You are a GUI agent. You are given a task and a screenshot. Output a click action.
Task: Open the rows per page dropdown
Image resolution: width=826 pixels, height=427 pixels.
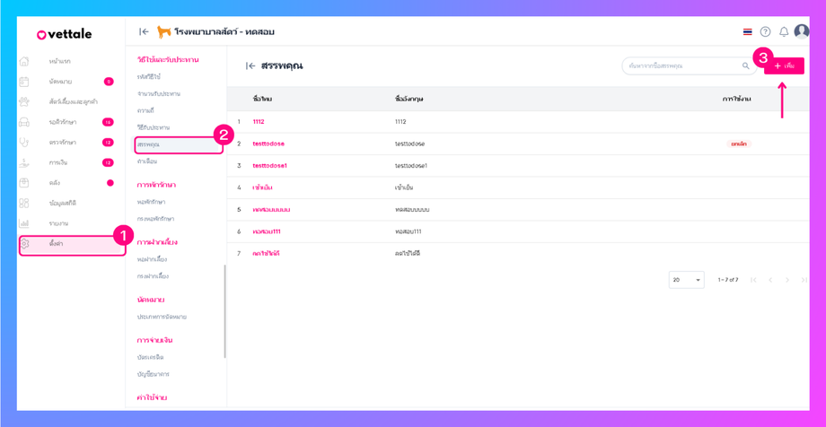(686, 280)
